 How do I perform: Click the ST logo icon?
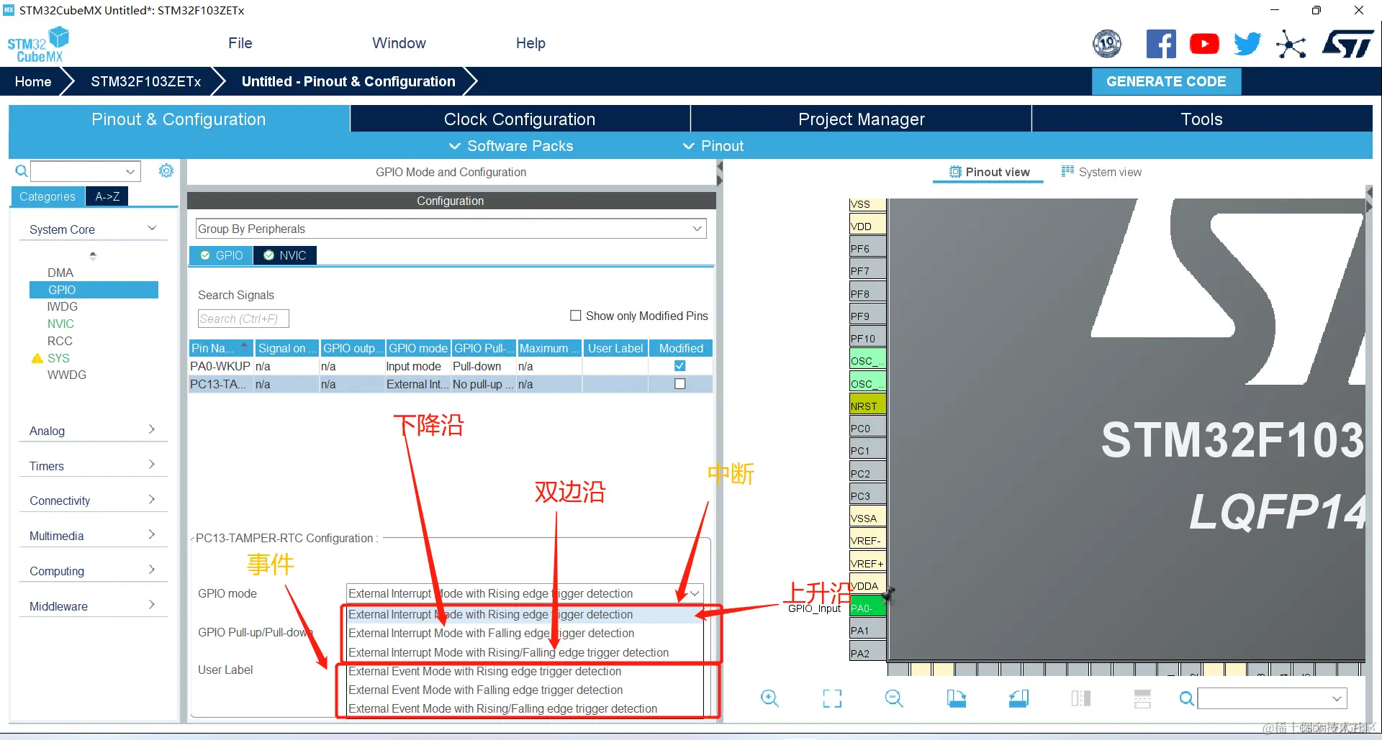coord(1347,44)
